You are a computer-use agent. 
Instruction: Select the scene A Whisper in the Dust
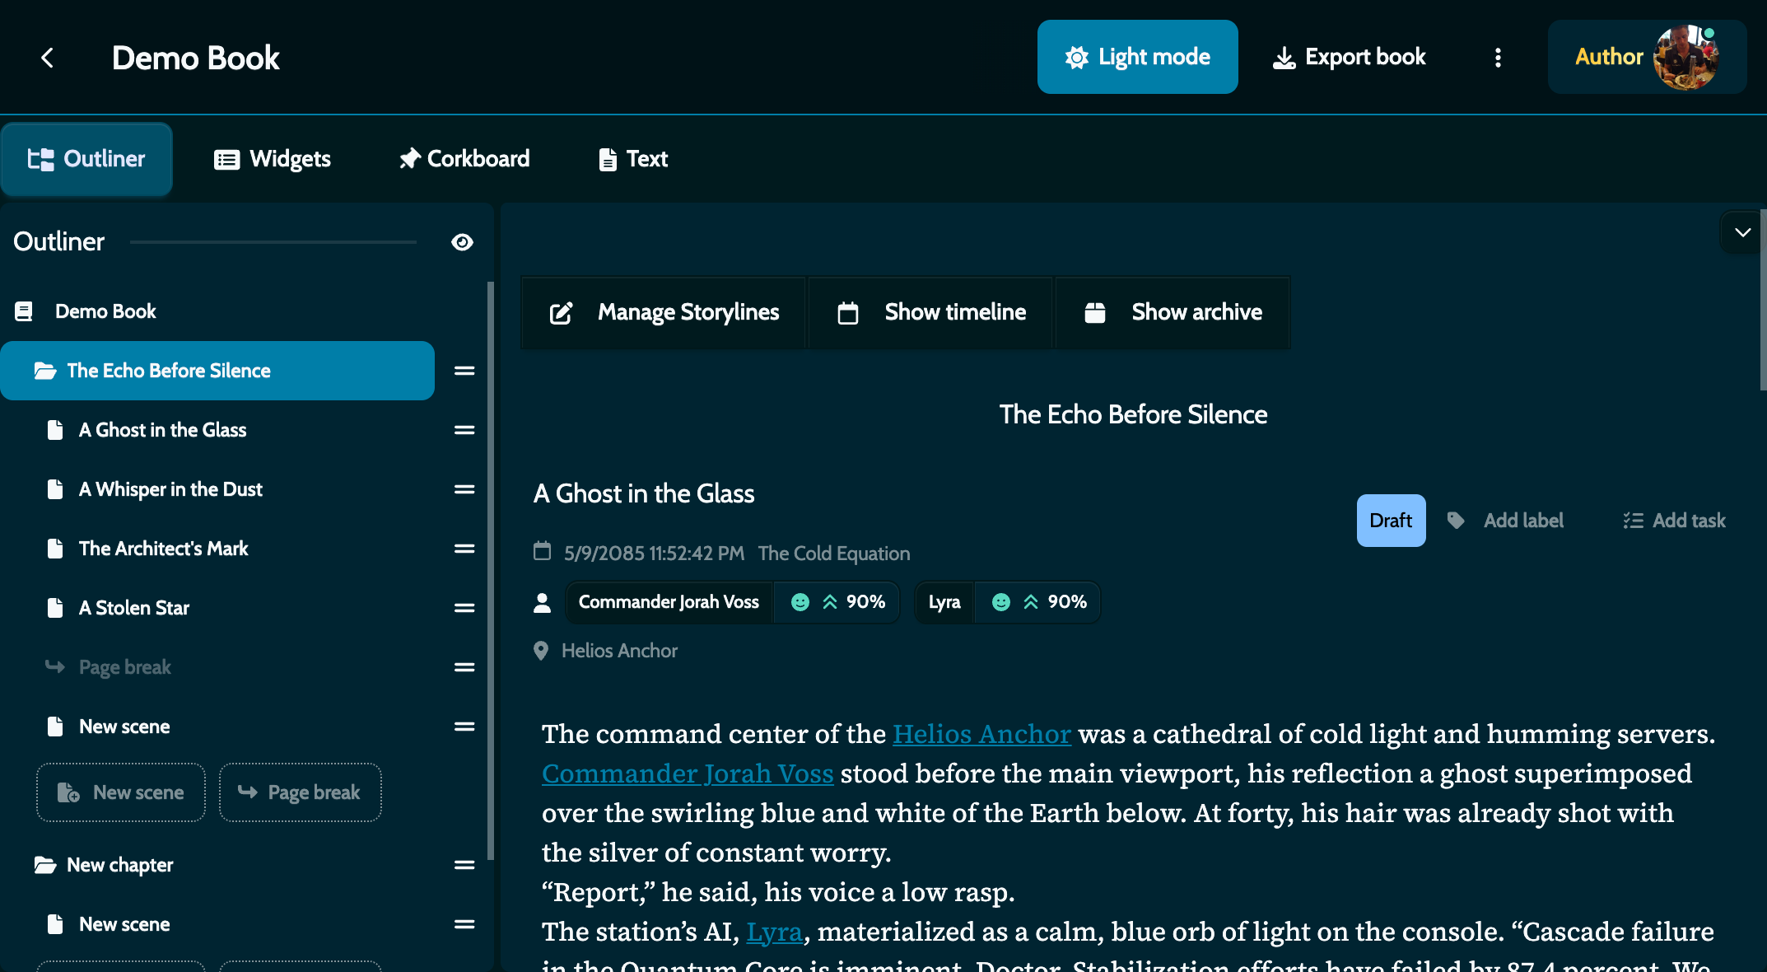pyautogui.click(x=170, y=488)
